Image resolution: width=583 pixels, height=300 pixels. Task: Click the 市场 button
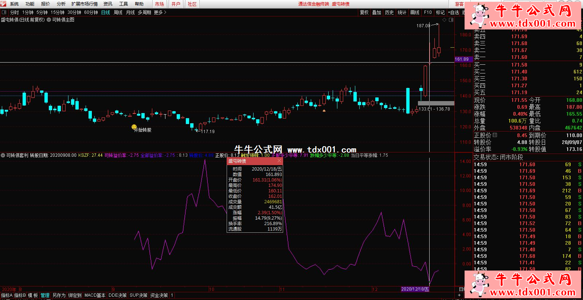click(x=159, y=4)
